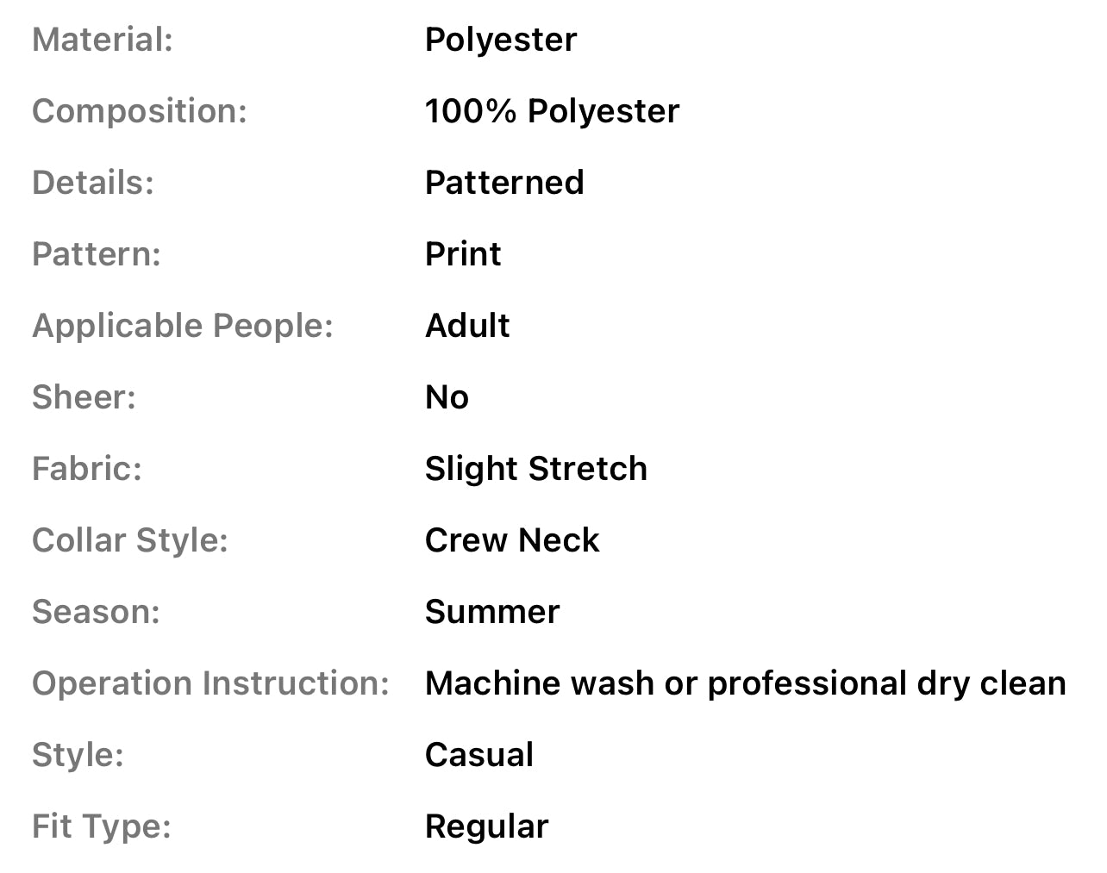This screenshot has height=873, width=1107.
Task: Click the "Fit Type:" label
Action: pos(102,826)
